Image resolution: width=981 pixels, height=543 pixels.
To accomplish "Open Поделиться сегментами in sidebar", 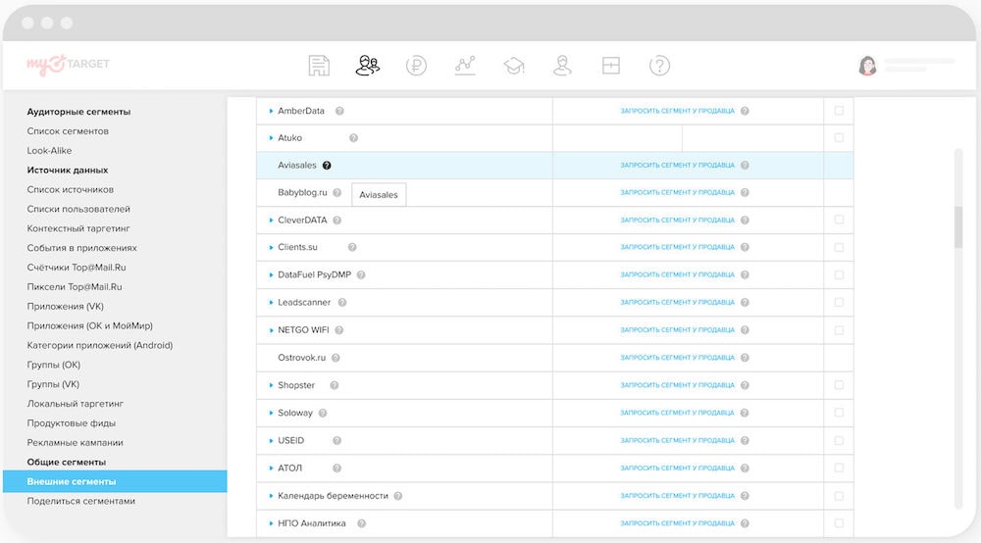I will click(80, 501).
